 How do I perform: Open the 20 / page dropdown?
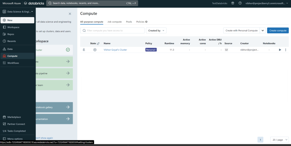280,140
